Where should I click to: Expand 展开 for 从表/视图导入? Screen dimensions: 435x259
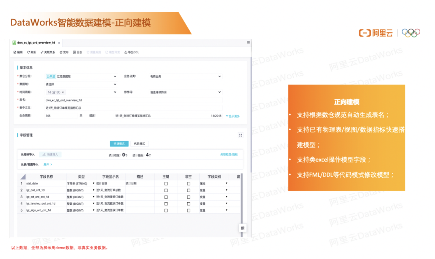(x=48, y=164)
